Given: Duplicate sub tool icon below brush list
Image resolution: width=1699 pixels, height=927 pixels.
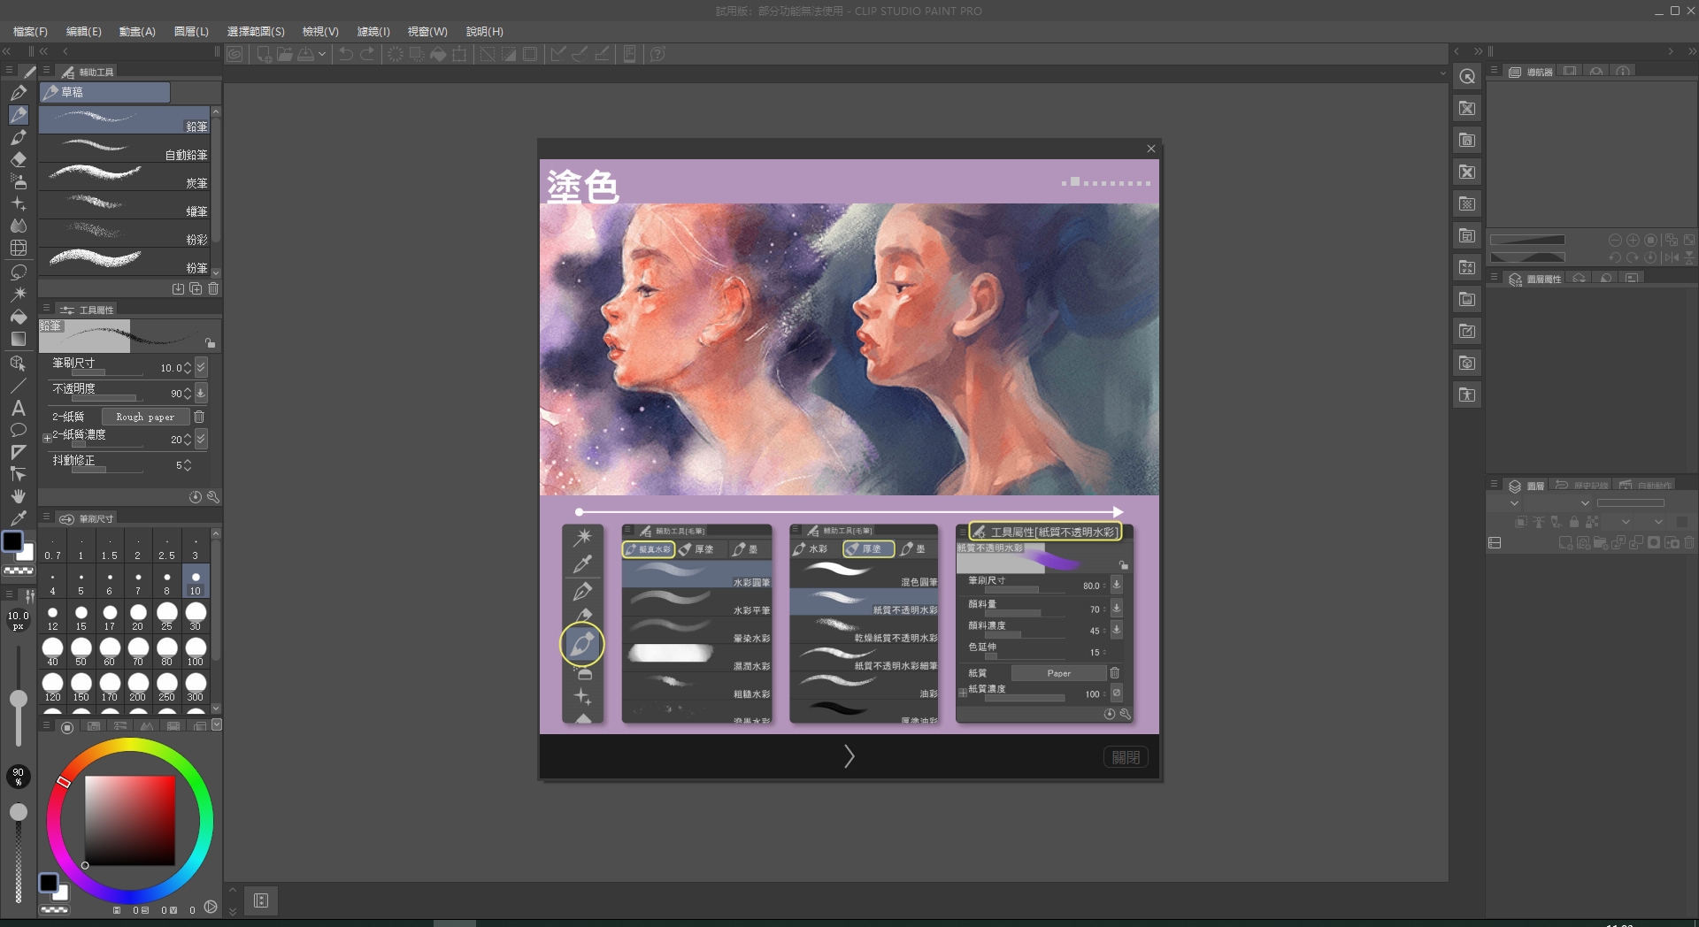Looking at the screenshot, I should (196, 288).
